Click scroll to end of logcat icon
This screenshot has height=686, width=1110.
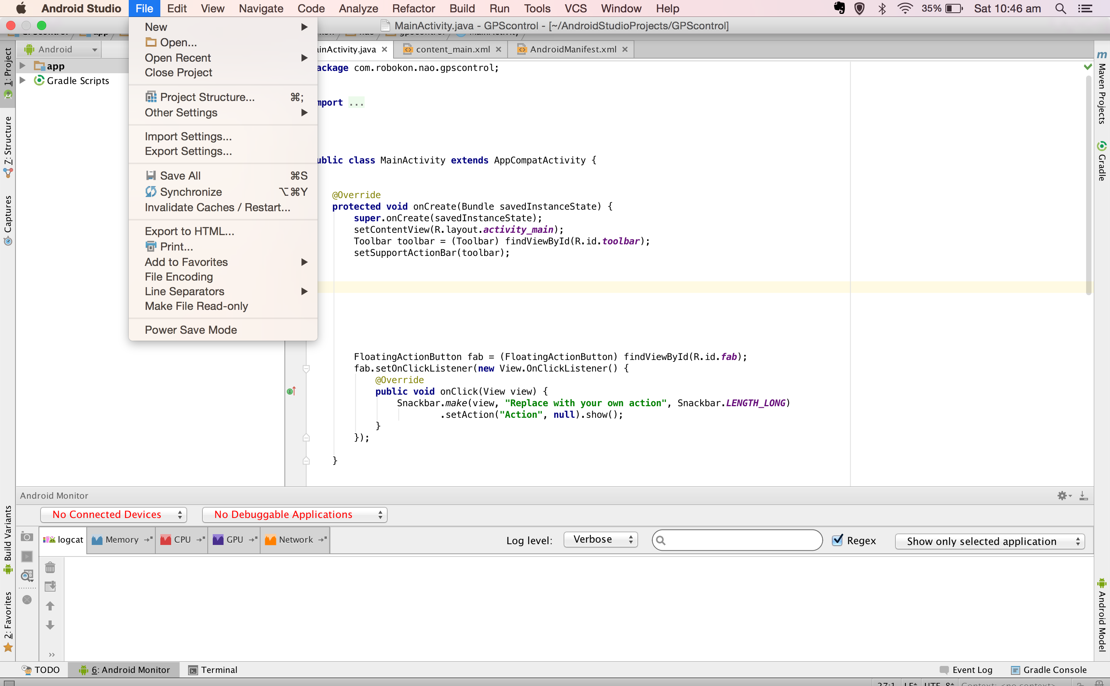(x=50, y=586)
